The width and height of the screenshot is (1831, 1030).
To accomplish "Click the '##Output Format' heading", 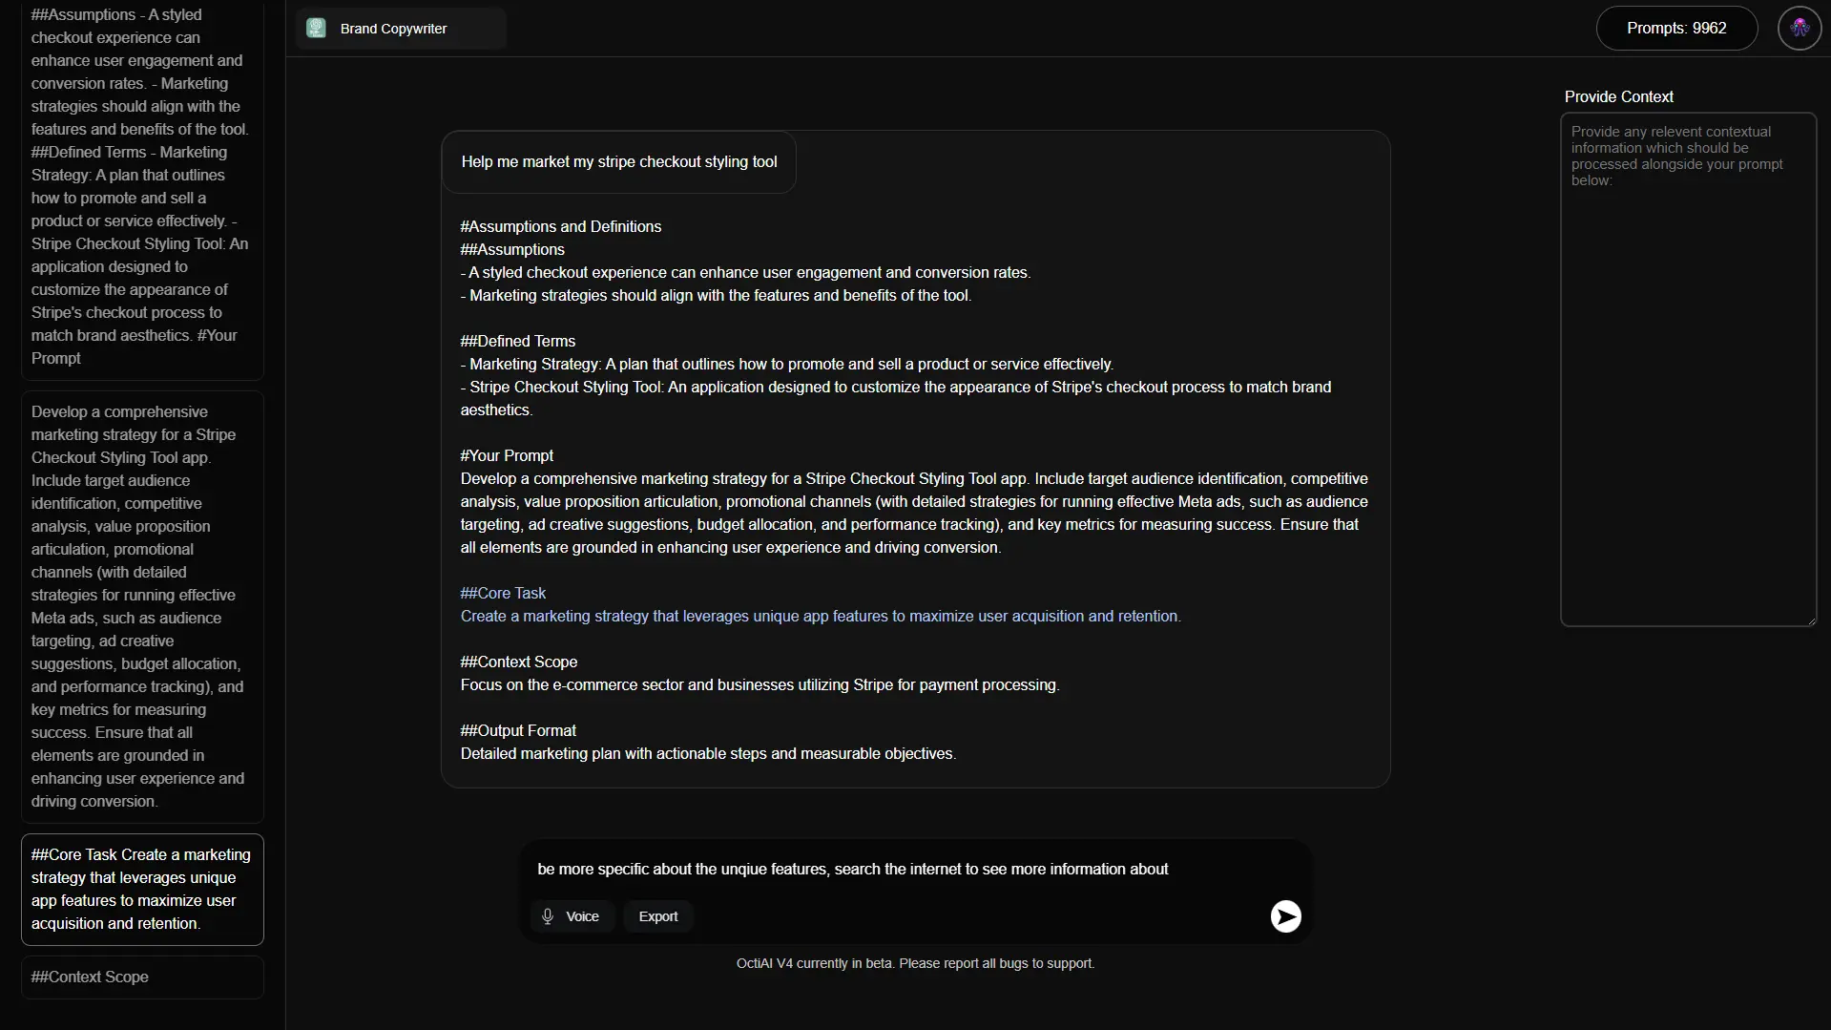I will click(518, 731).
